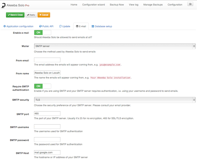Click the SMTP security label
The image size is (197, 160).
tap(21, 100)
